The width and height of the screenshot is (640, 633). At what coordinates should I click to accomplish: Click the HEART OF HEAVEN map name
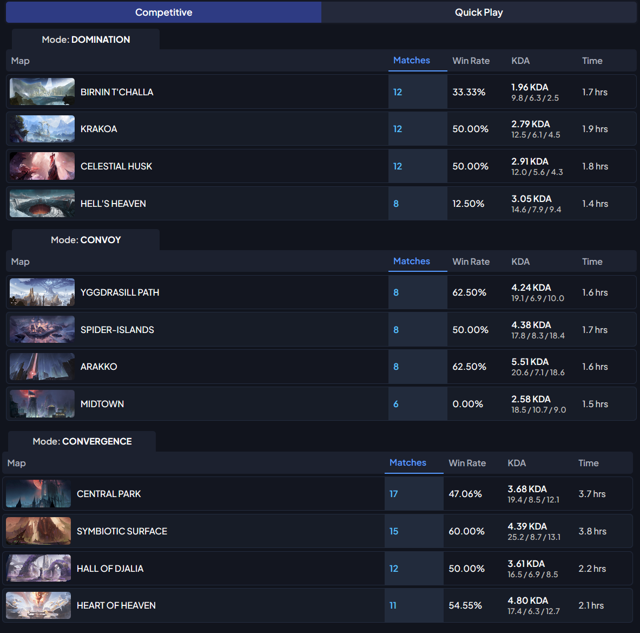coord(116,605)
